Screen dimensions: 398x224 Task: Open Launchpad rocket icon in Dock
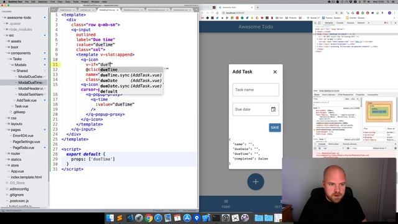(139, 218)
